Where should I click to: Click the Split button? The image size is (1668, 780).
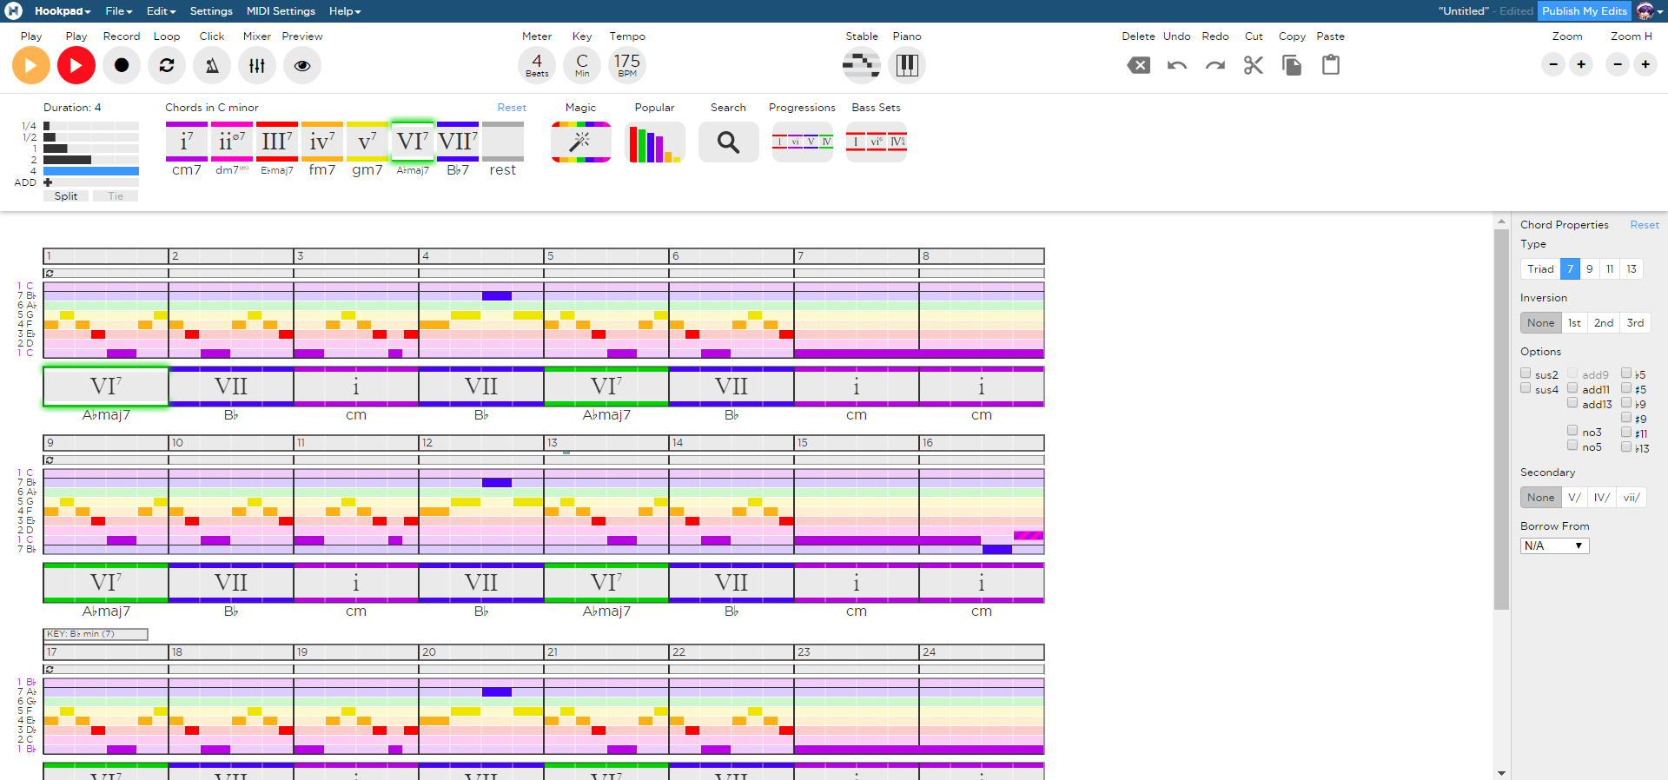pyautogui.click(x=66, y=196)
